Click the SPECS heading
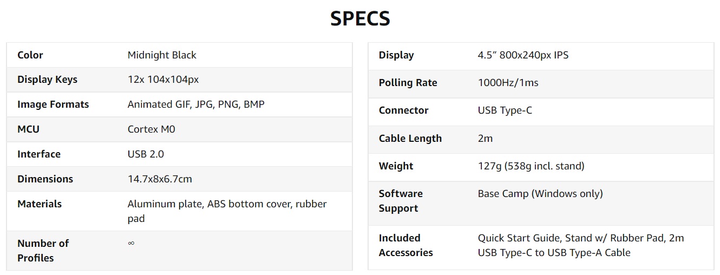 click(x=360, y=19)
